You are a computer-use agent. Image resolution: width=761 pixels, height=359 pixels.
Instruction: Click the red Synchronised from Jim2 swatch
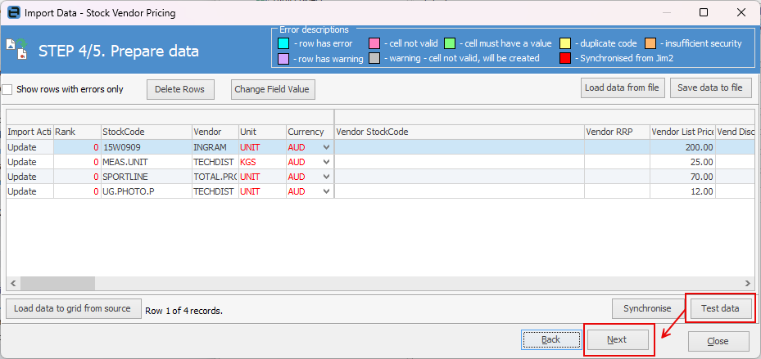tap(566, 59)
